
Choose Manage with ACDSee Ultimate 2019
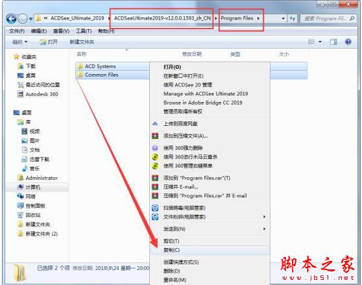[206, 93]
